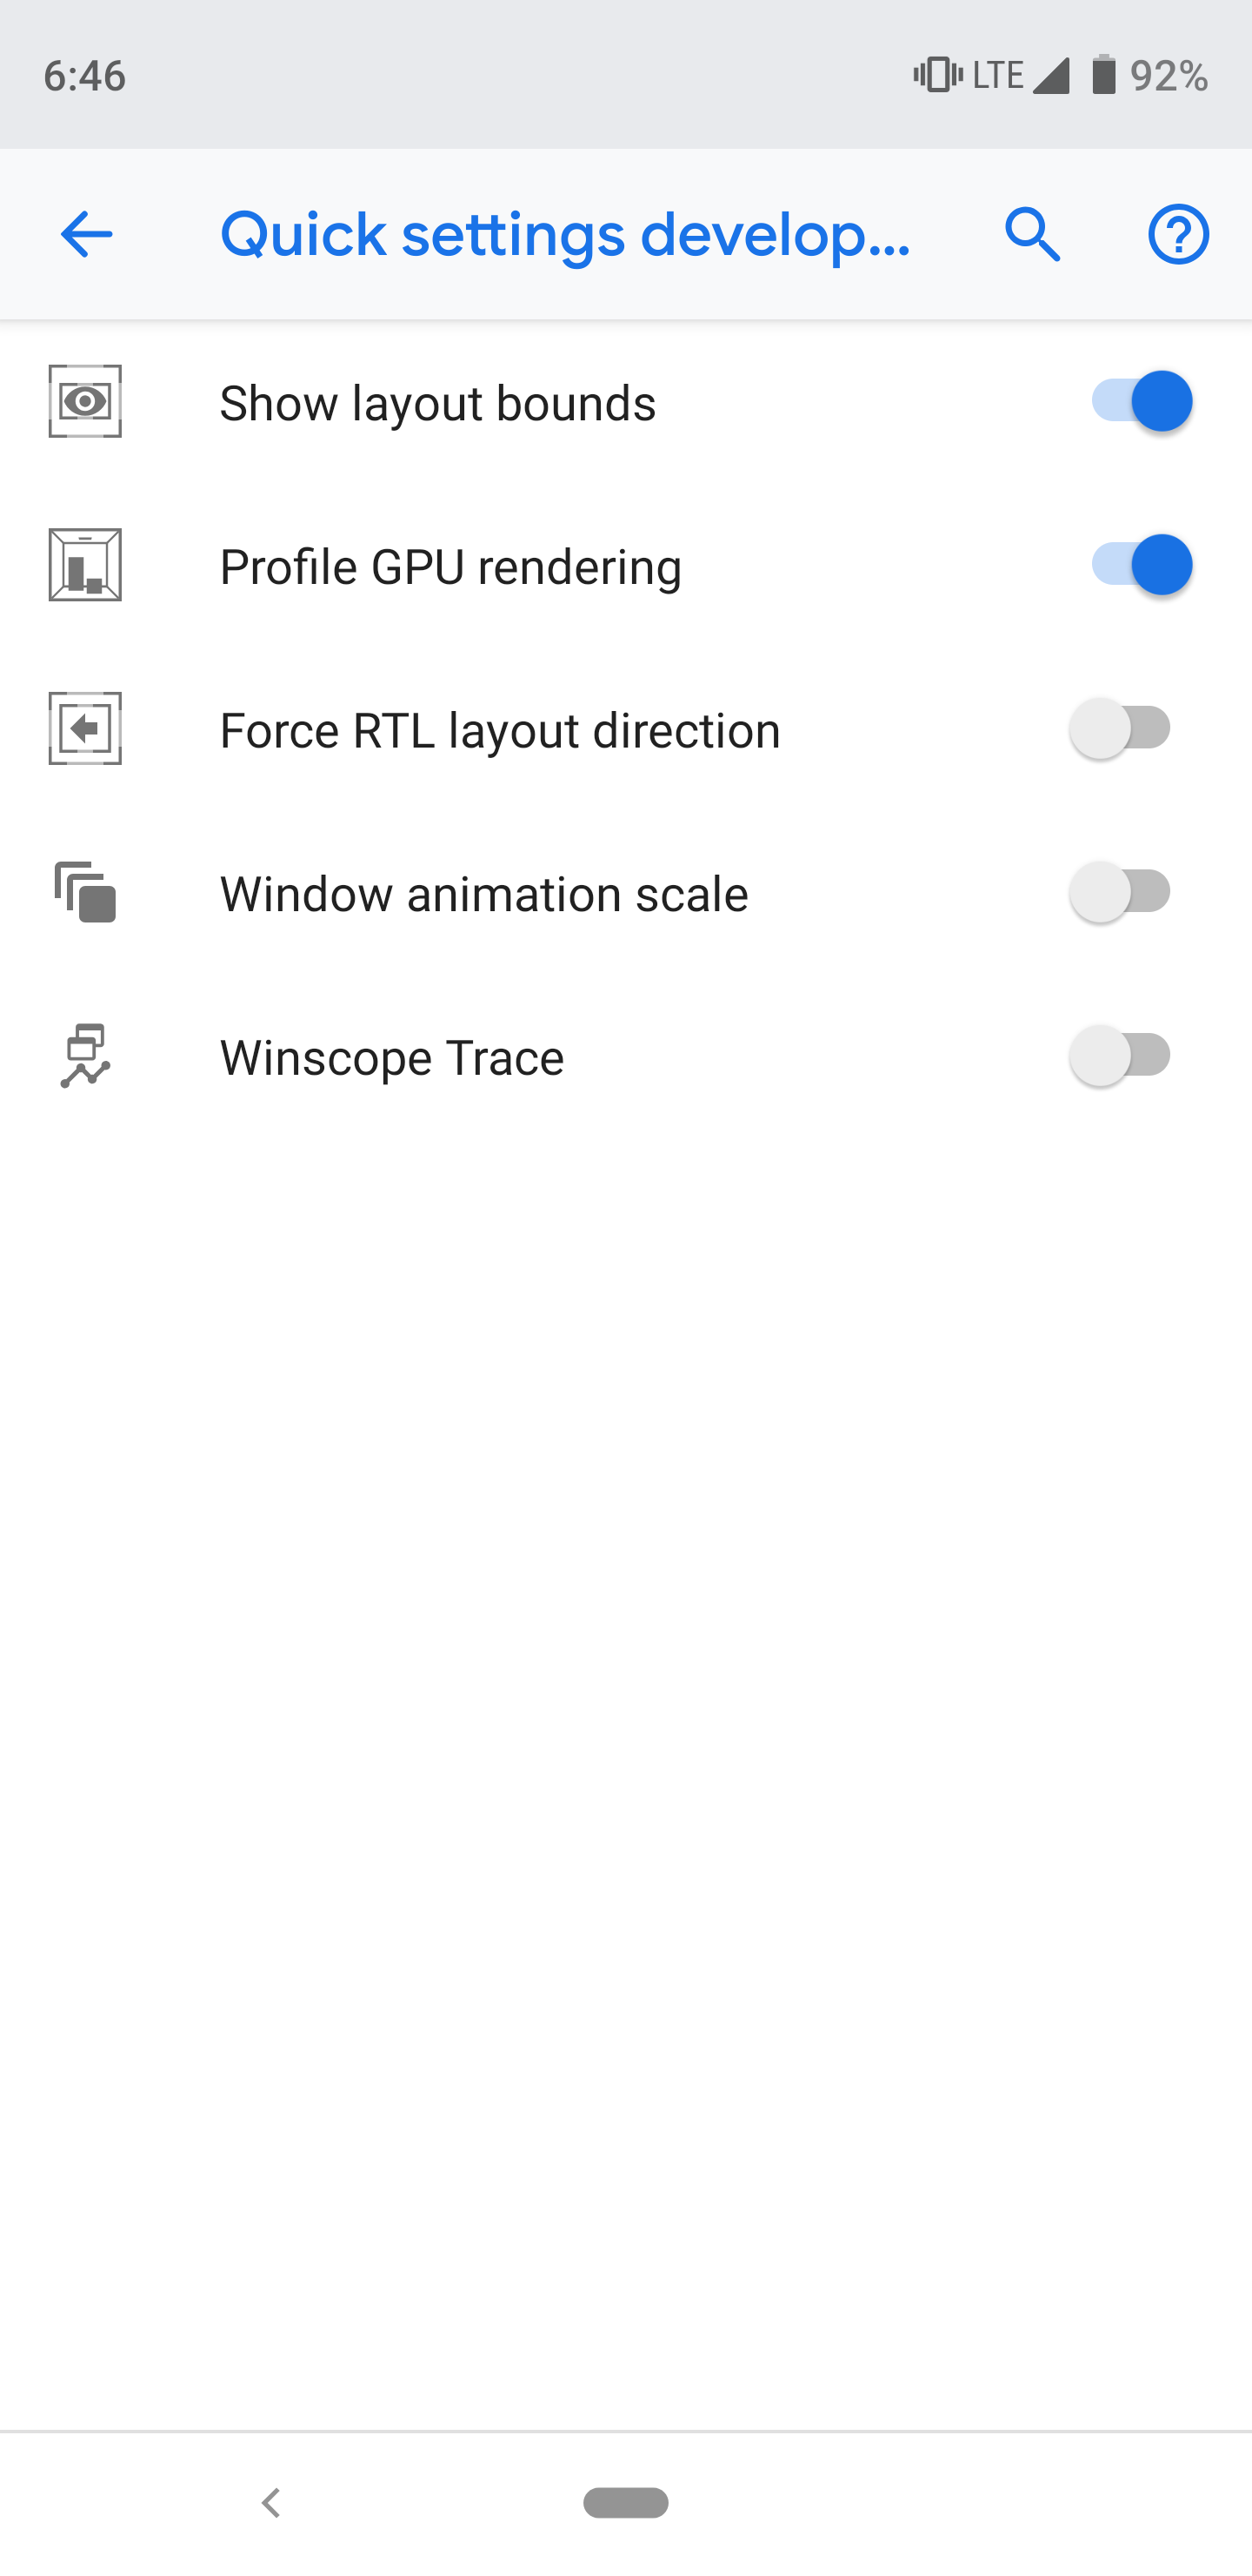Turn off Profile GPU rendering switch
Viewport: 1252px width, 2576px height.
(x=1140, y=565)
